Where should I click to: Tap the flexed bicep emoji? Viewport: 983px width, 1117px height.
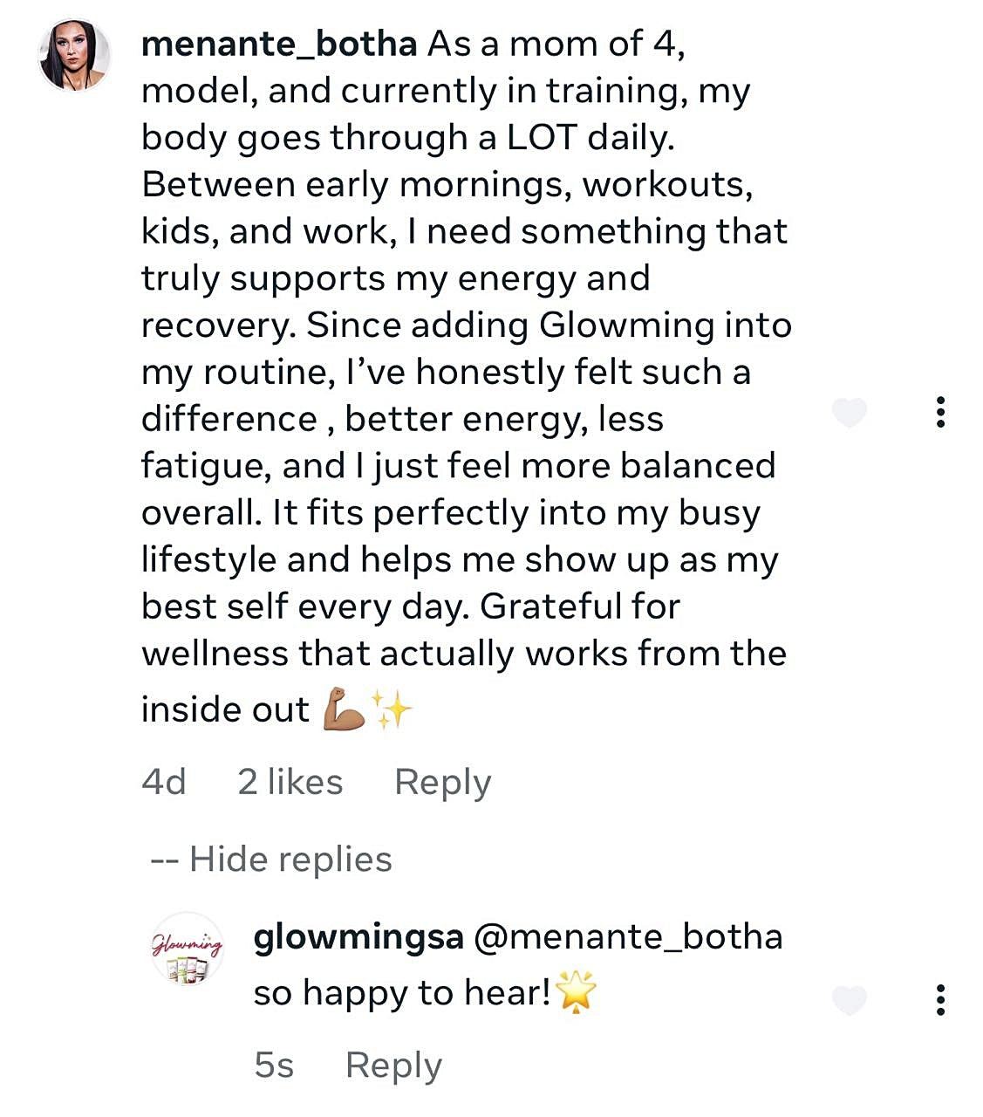344,709
